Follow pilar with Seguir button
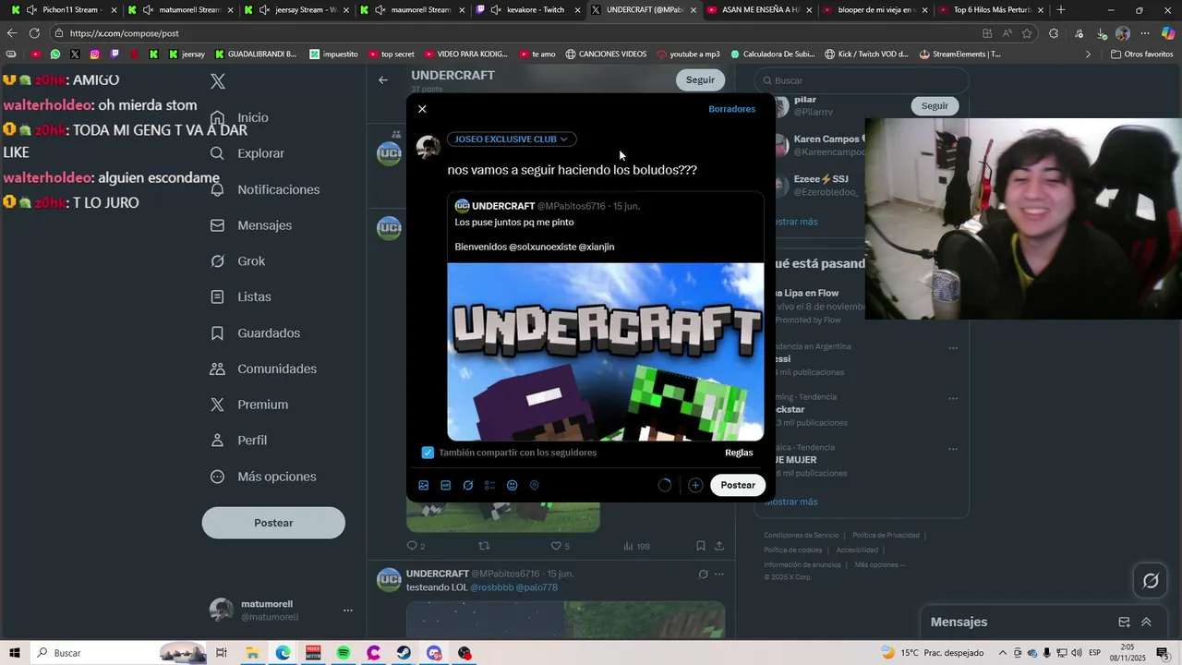This screenshot has height=665, width=1182. tap(935, 106)
